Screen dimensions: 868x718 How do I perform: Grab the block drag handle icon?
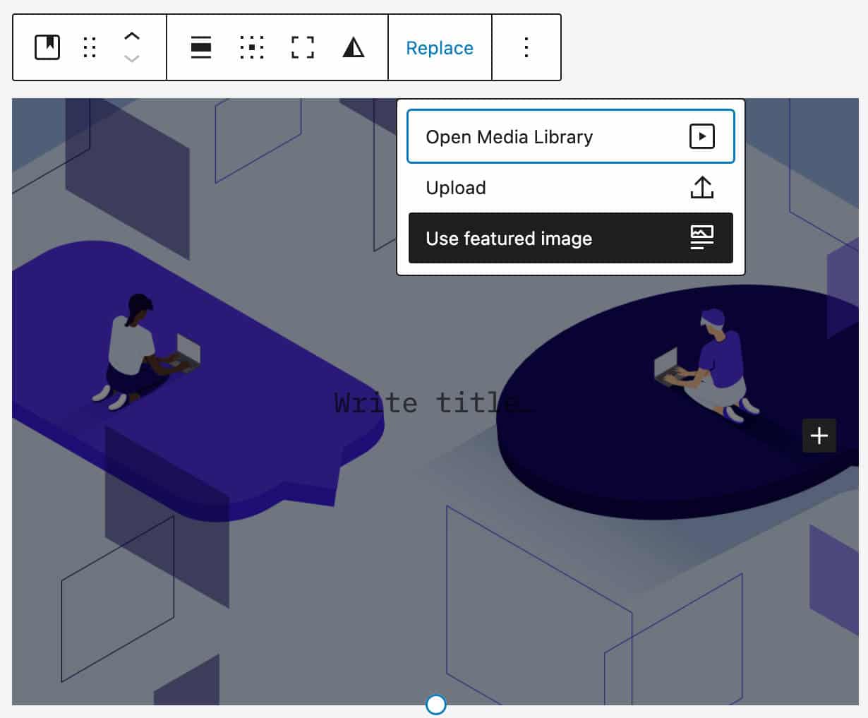[x=89, y=47]
